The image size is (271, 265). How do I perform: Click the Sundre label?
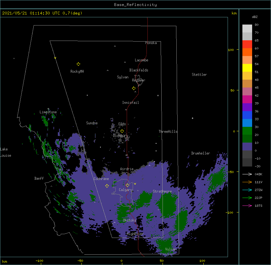92,123
